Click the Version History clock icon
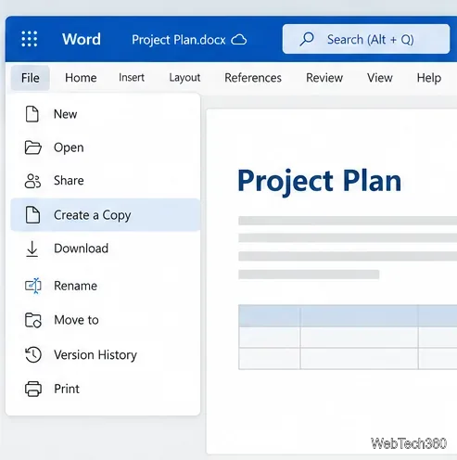 click(33, 354)
